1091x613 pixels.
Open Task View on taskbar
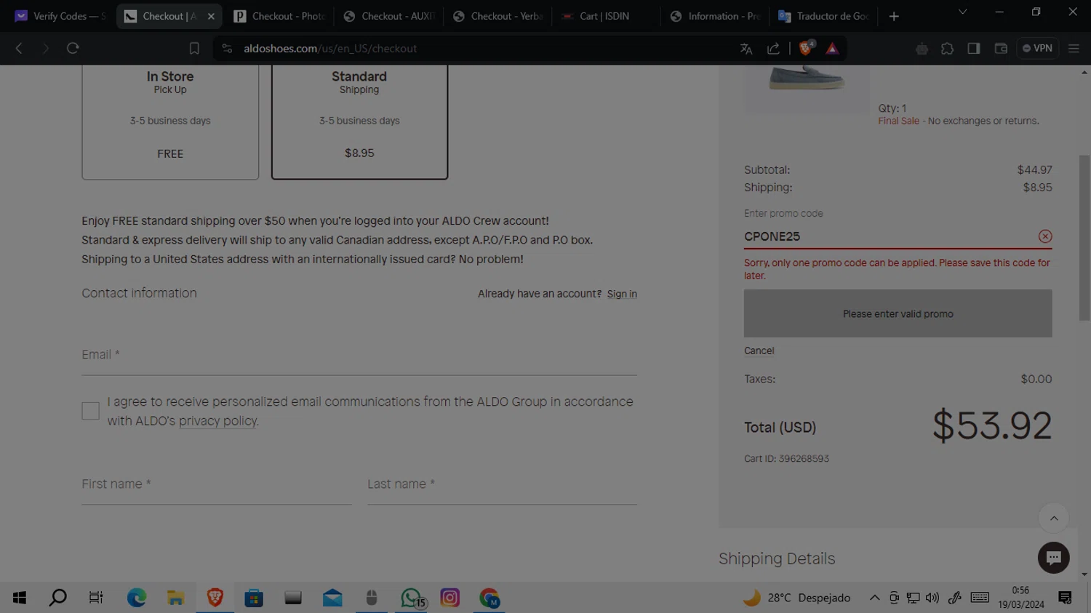click(x=96, y=598)
